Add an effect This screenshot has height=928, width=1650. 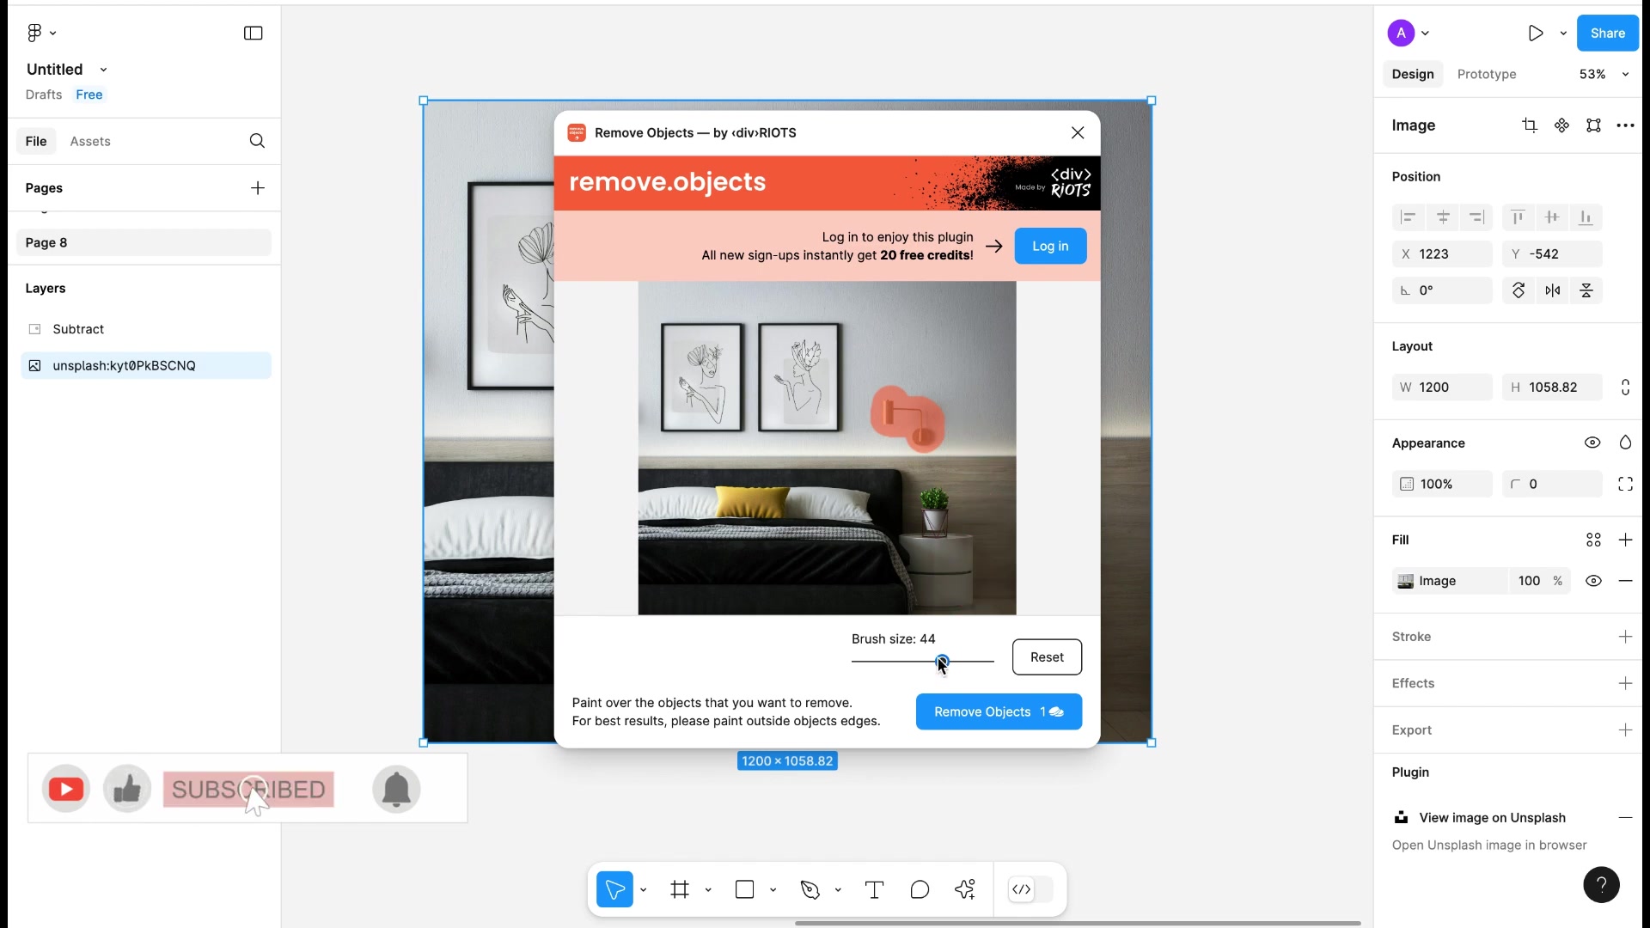(1625, 683)
